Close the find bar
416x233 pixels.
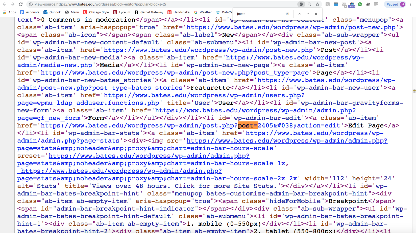coord(316,14)
